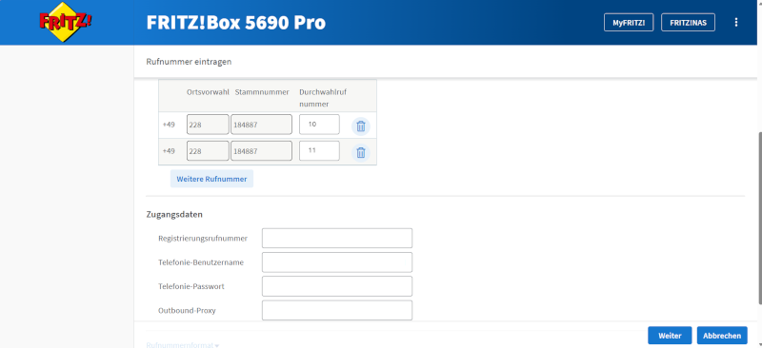The height and width of the screenshot is (348, 762).
Task: Open FRITZ!NAS
Action: coord(688,22)
